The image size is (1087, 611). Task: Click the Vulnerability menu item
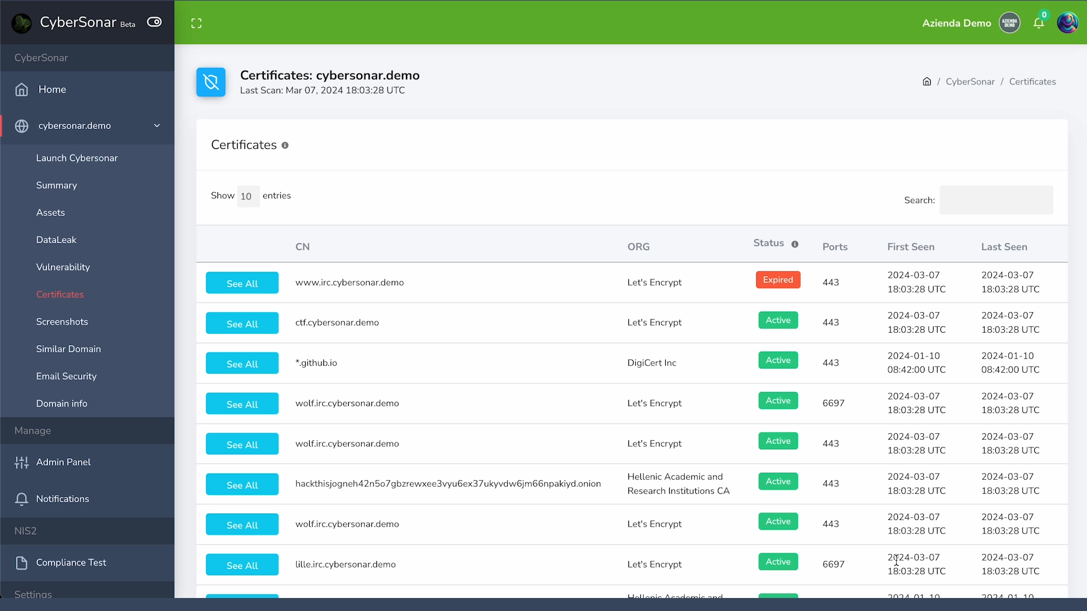(63, 266)
